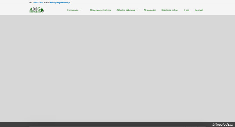Click the "e-mail:" label in the top bar

[47, 3]
